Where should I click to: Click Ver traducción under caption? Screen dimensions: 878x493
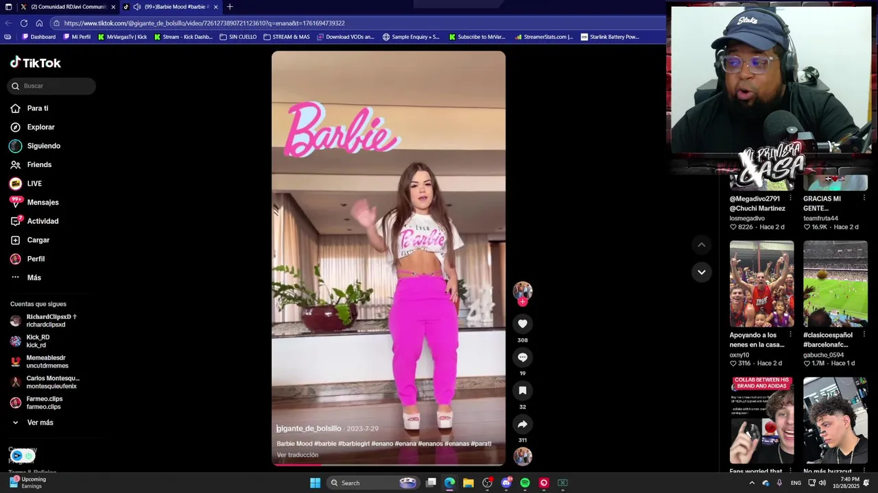point(298,455)
